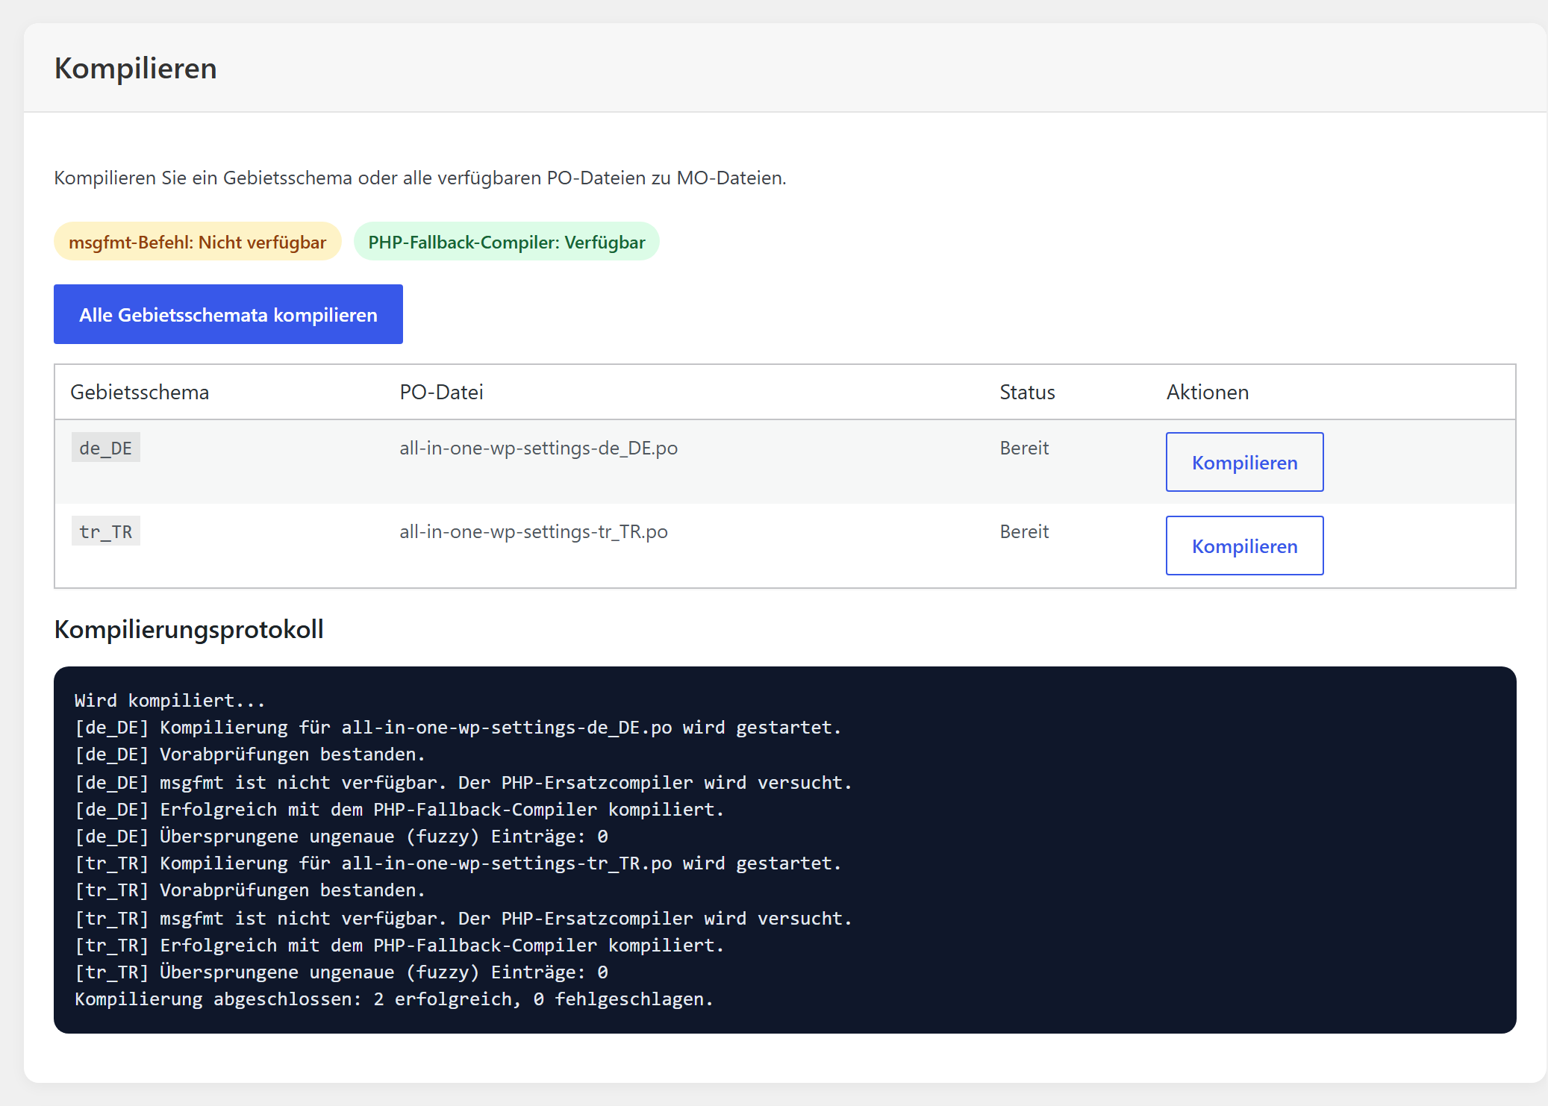Screen dimensions: 1548x1106
Task: Click log line Kompilierung abgeschlossen: 2 erfolgreich
Action: click(394, 999)
